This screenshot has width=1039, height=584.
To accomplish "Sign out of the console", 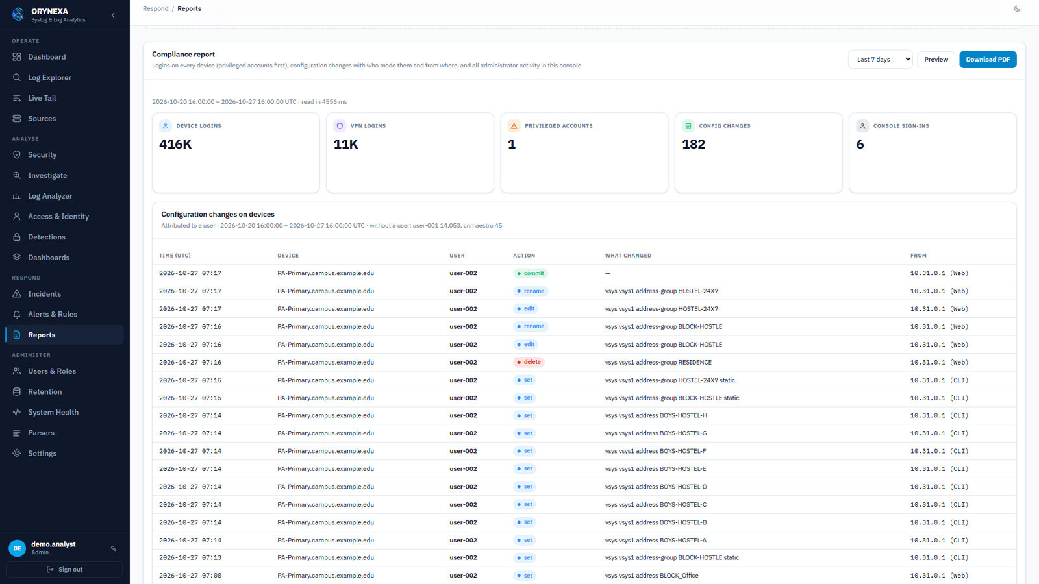I will pos(65,570).
